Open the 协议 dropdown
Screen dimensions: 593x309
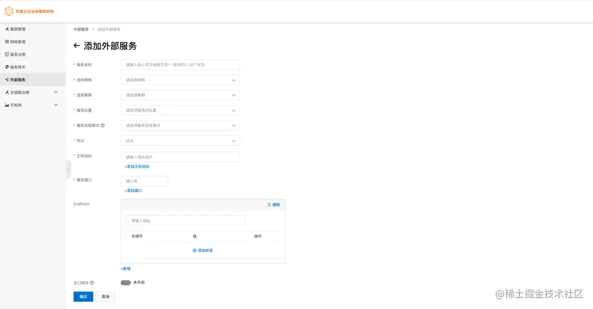point(180,141)
